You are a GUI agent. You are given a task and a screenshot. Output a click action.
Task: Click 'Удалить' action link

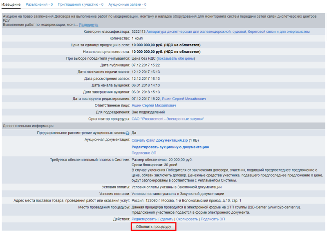click(166, 219)
